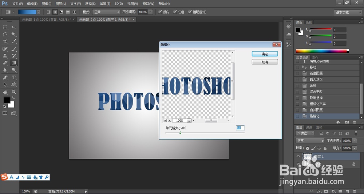Screen dimensions: 364x194
Task: Switch to the 通道 tab
Action: coord(309,128)
